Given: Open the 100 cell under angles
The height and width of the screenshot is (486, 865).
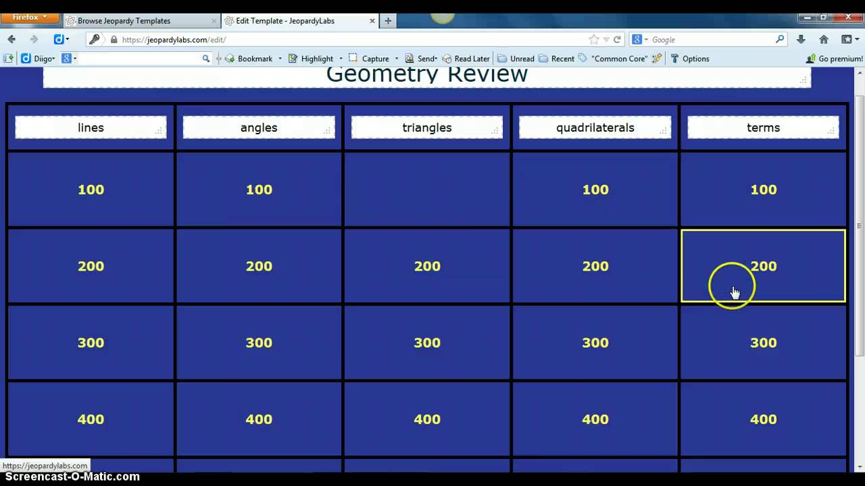Looking at the screenshot, I should [259, 190].
